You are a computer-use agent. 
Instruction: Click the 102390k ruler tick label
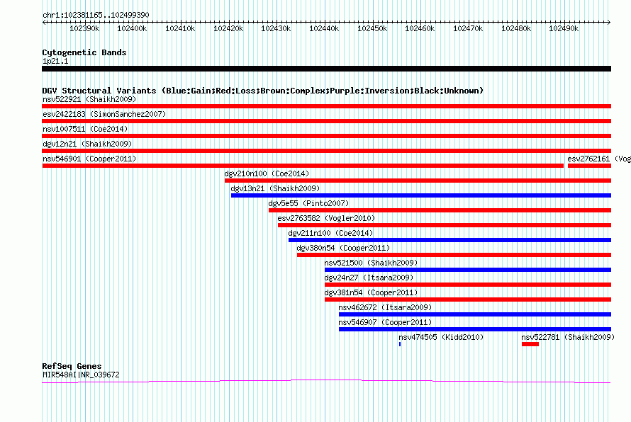coord(84,28)
